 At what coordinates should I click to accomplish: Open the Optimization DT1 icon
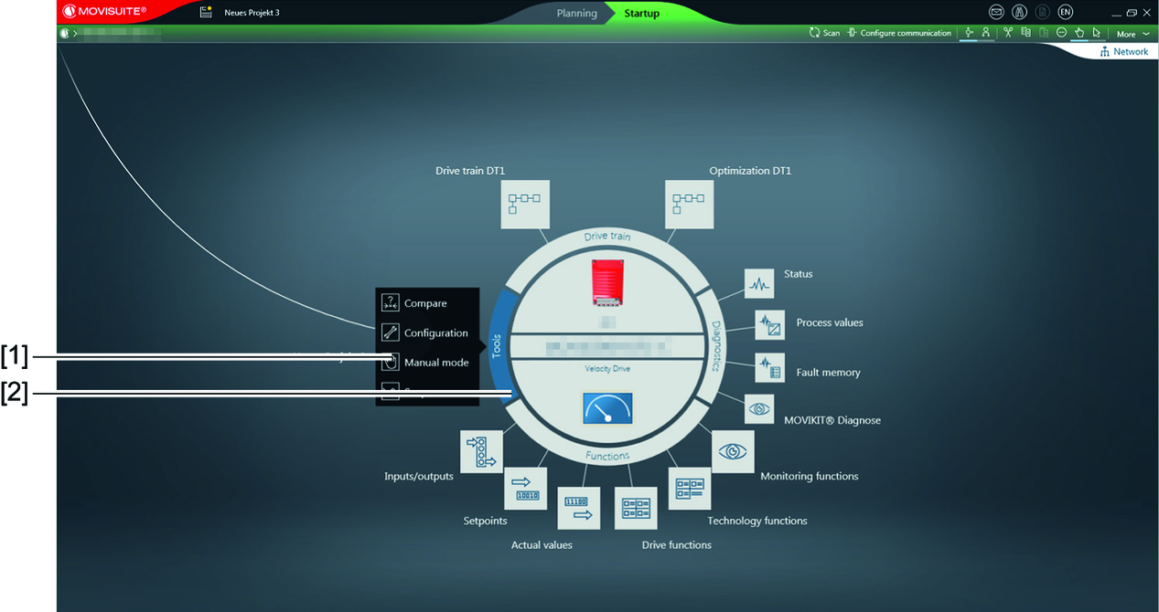tap(686, 204)
